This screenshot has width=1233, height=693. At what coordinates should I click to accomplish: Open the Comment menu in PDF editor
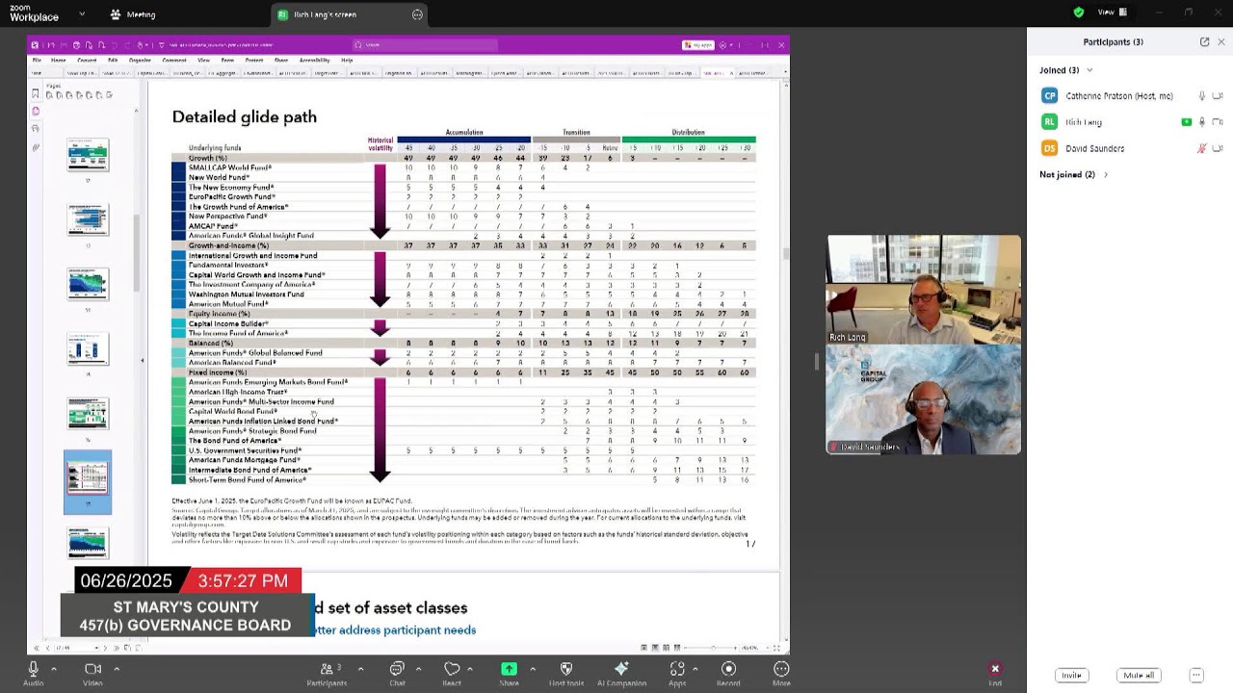coord(174,60)
